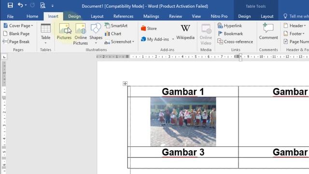Undo the last action
The image size is (309, 174).
(x=20, y=5)
